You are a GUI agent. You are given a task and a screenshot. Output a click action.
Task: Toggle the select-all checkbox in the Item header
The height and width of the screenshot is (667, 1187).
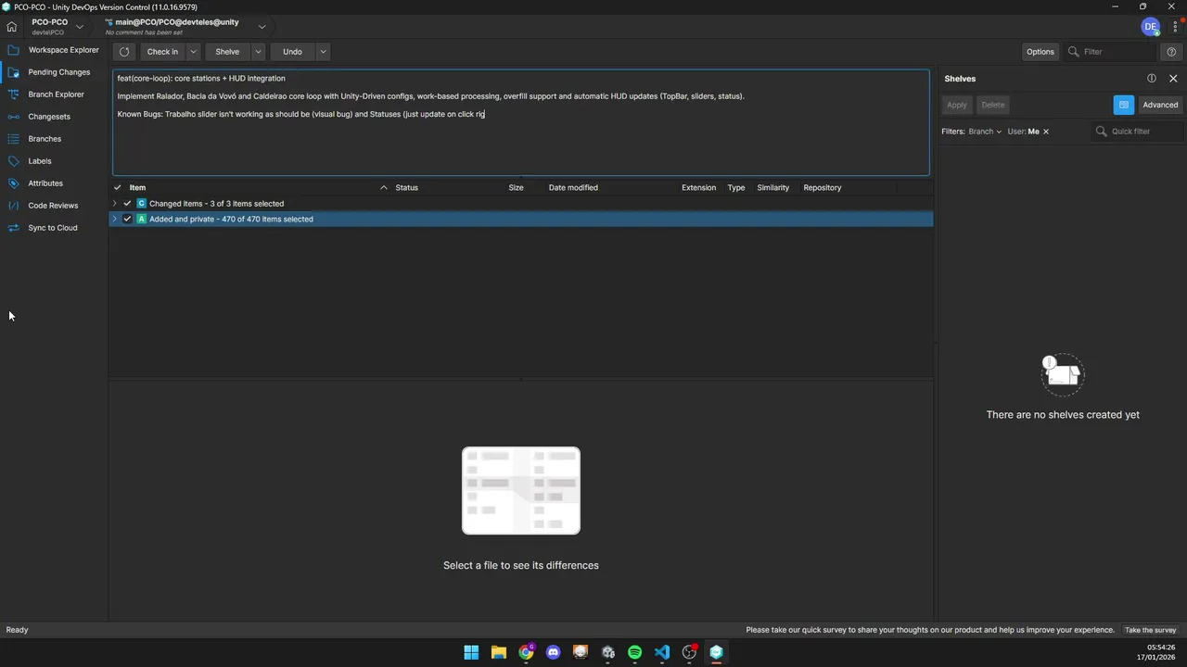click(118, 188)
